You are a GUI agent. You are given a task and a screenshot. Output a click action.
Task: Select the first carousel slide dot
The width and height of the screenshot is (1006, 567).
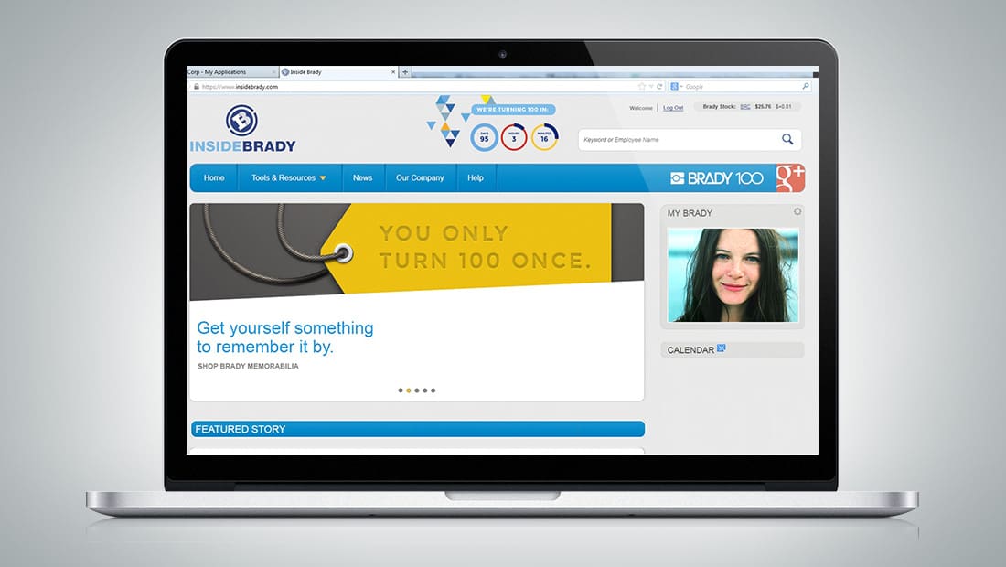[x=401, y=390]
